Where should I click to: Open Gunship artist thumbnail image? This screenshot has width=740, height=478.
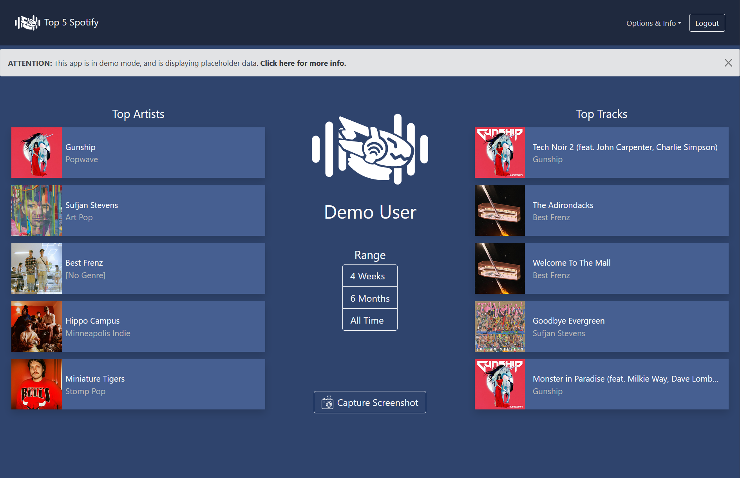point(36,152)
